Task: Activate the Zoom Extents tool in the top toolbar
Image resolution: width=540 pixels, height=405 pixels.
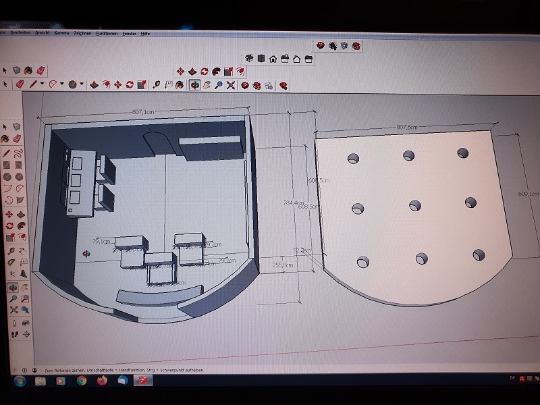Action: pos(230,85)
